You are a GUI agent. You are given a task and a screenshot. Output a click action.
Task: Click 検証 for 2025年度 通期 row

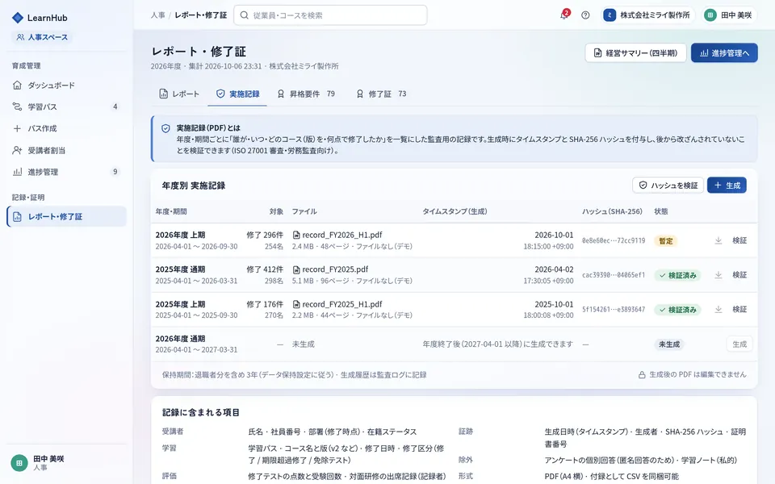(739, 275)
